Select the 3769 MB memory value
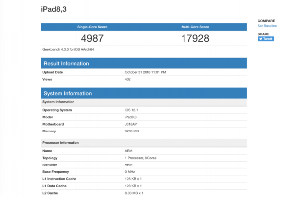 (x=132, y=131)
